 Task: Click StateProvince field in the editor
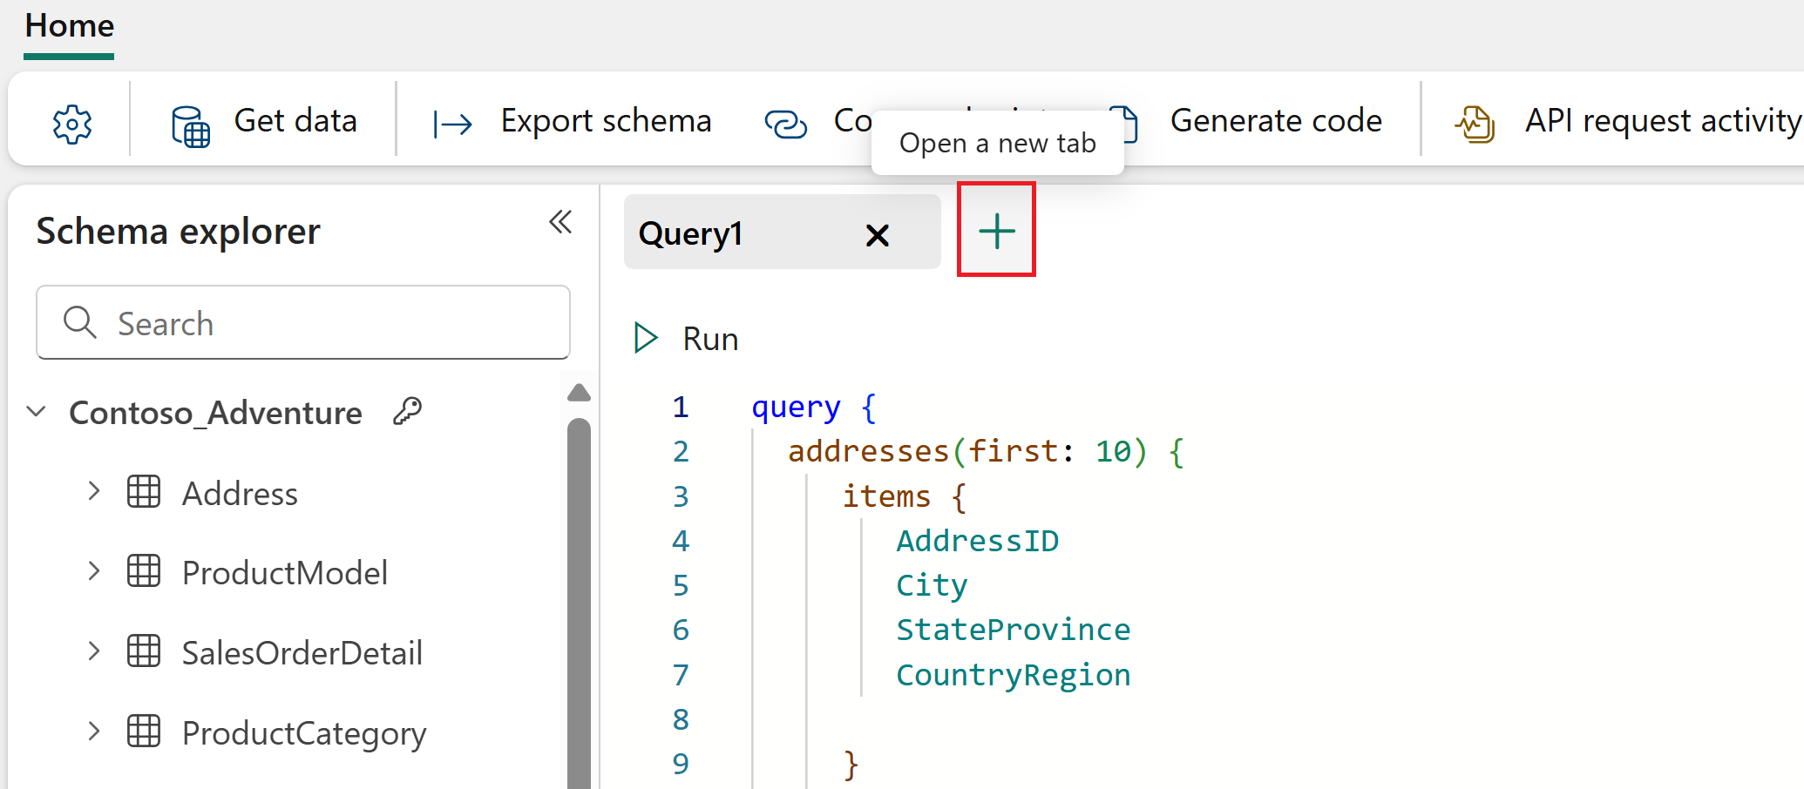click(1013, 630)
